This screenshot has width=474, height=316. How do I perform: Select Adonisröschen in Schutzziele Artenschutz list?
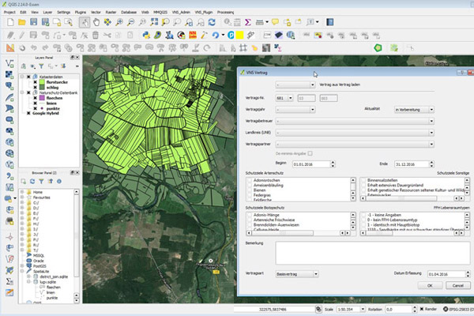tap(267, 180)
